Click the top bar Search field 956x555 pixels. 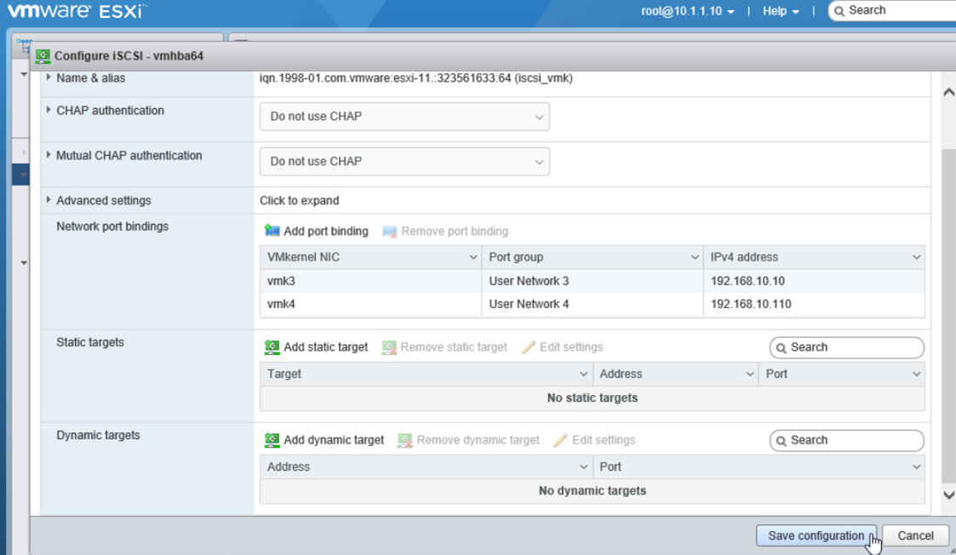(x=891, y=11)
